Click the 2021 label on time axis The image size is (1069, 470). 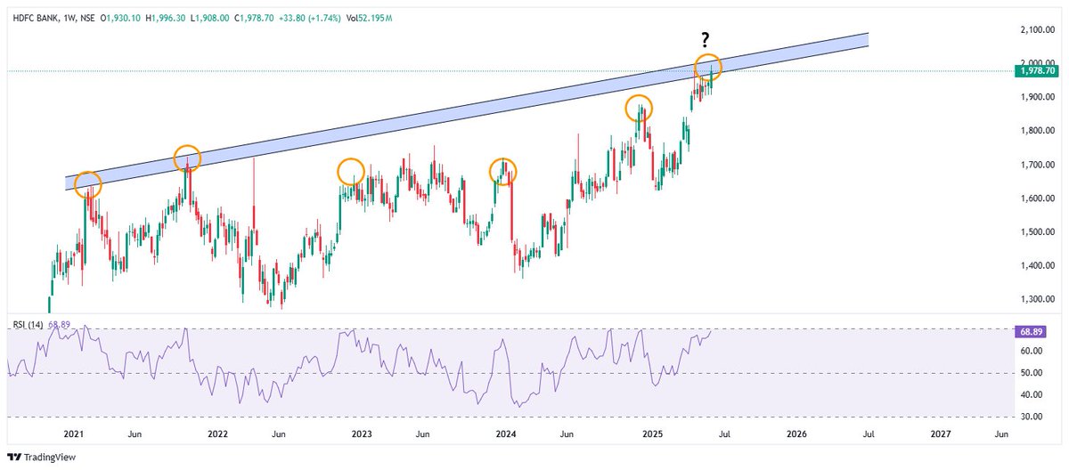pos(73,434)
